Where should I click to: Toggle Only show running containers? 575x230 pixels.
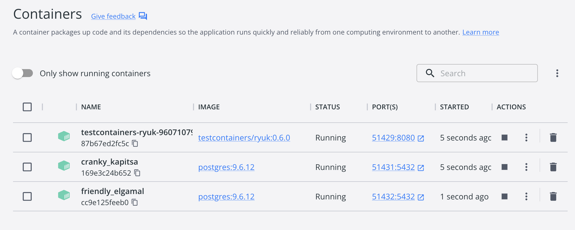(23, 73)
